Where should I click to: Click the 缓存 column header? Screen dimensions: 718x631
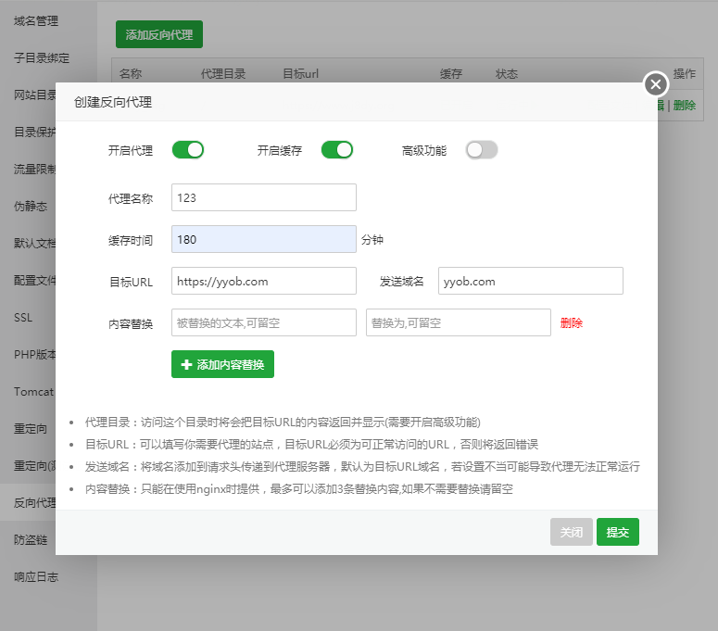coord(451,74)
